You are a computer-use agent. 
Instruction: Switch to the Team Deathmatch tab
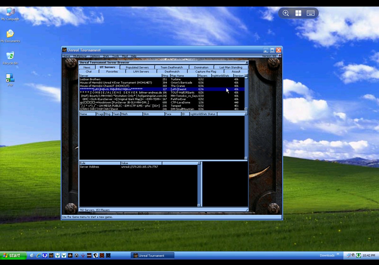click(171, 67)
